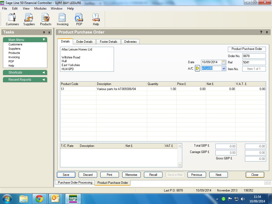Open the A/C account dropdown arrow
Screen dimensions: 272x204
click(223, 69)
